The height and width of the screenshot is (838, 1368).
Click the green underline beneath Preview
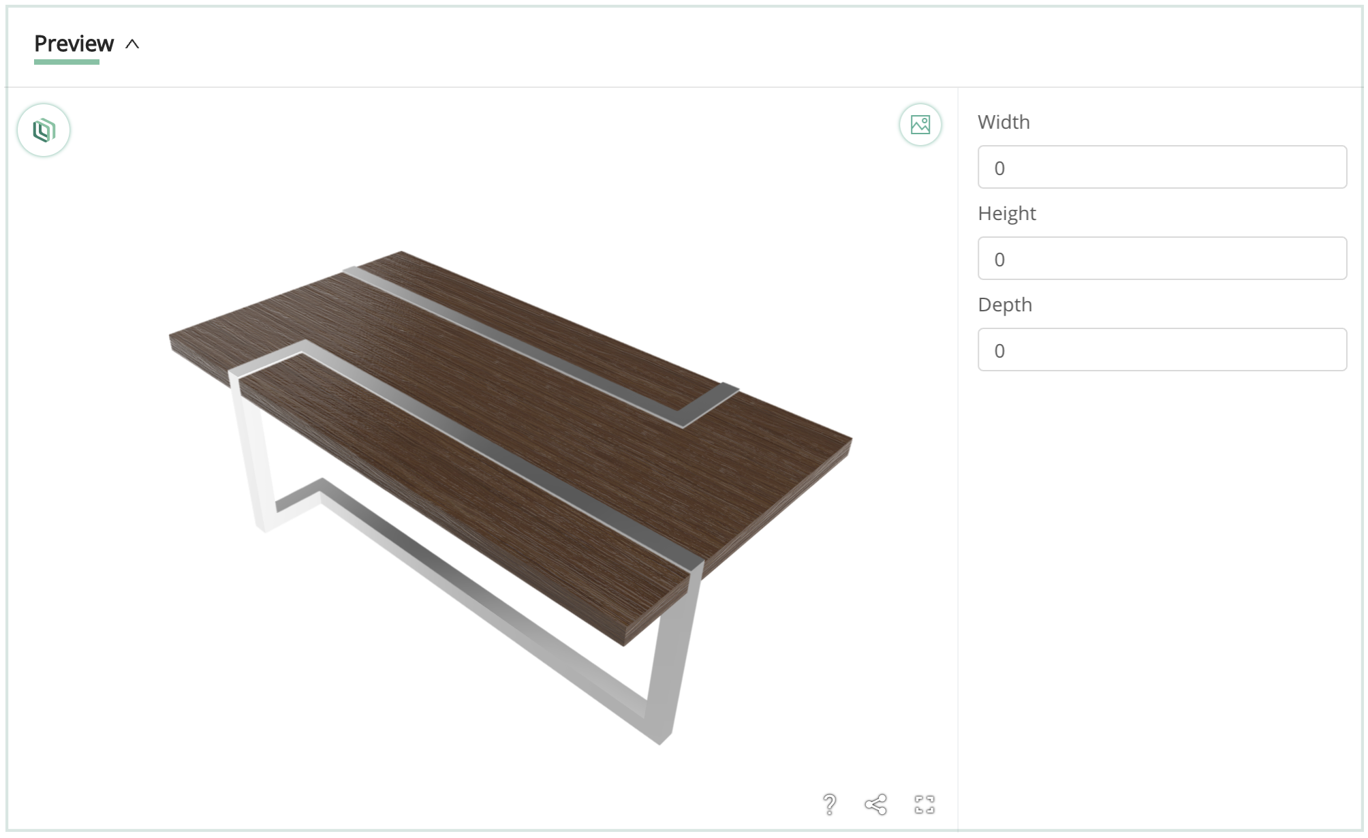pyautogui.click(x=67, y=62)
